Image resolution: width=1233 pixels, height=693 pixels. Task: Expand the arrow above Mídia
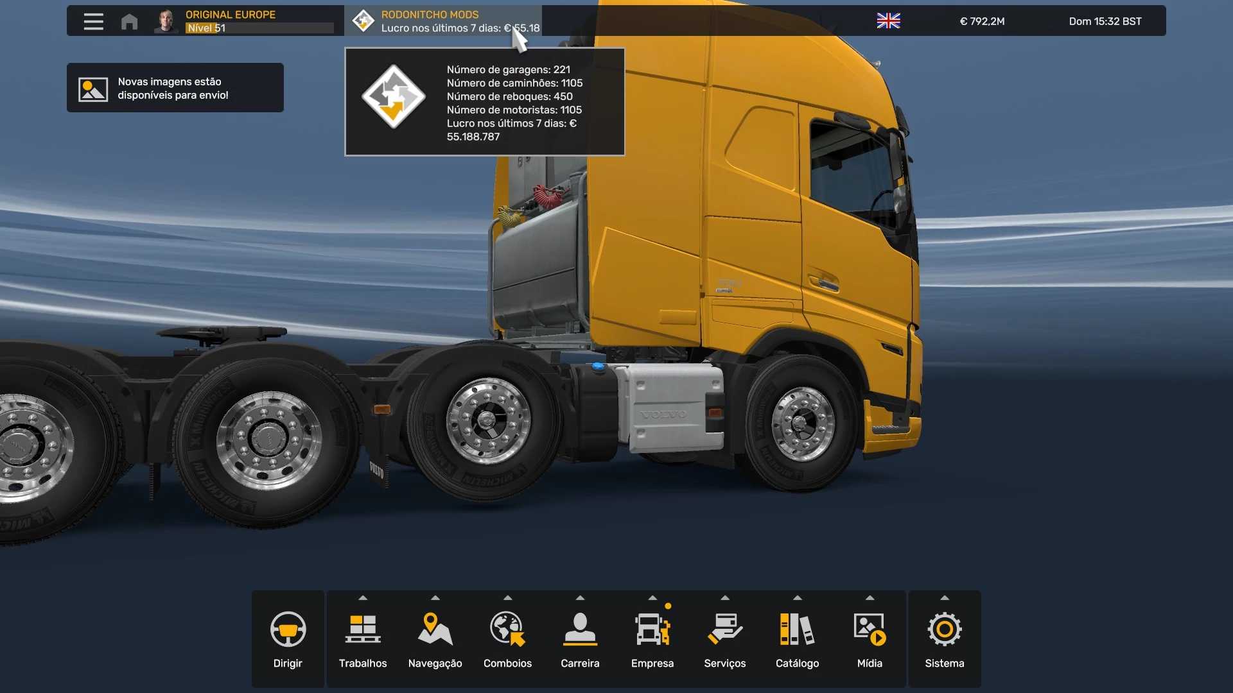click(x=870, y=598)
